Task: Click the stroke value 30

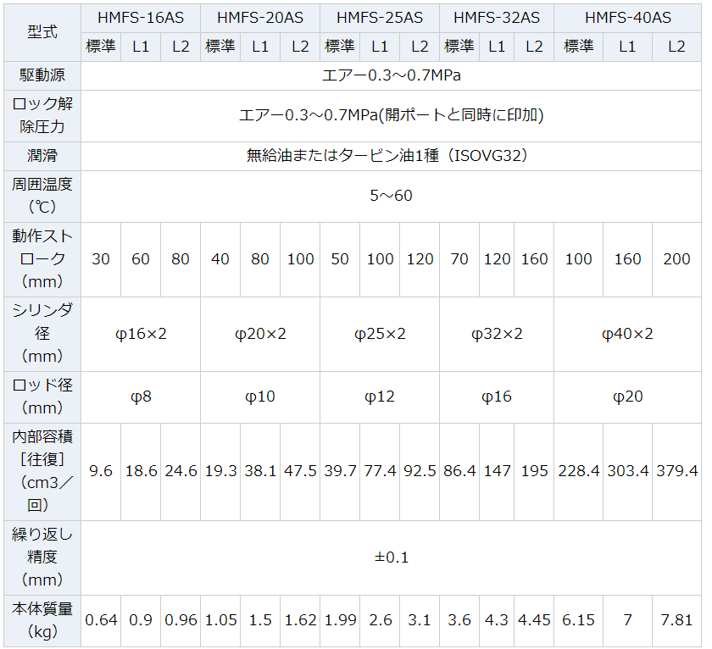Action: (101, 259)
